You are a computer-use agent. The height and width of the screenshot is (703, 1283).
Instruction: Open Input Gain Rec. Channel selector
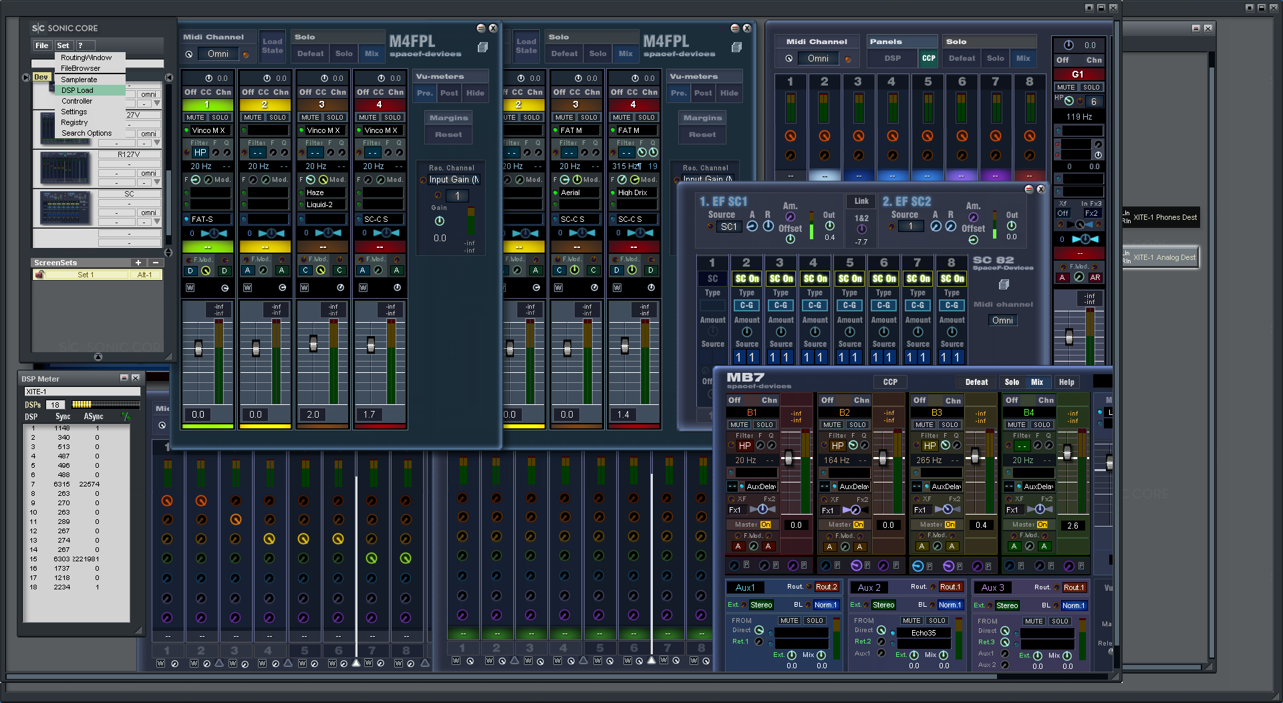454,180
